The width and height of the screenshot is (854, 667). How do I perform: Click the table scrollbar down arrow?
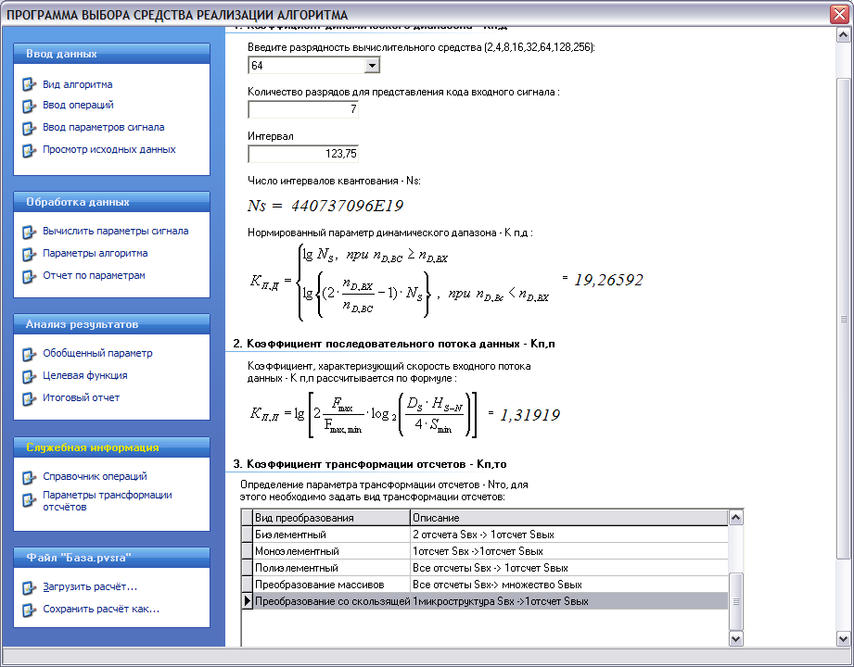coord(736,638)
